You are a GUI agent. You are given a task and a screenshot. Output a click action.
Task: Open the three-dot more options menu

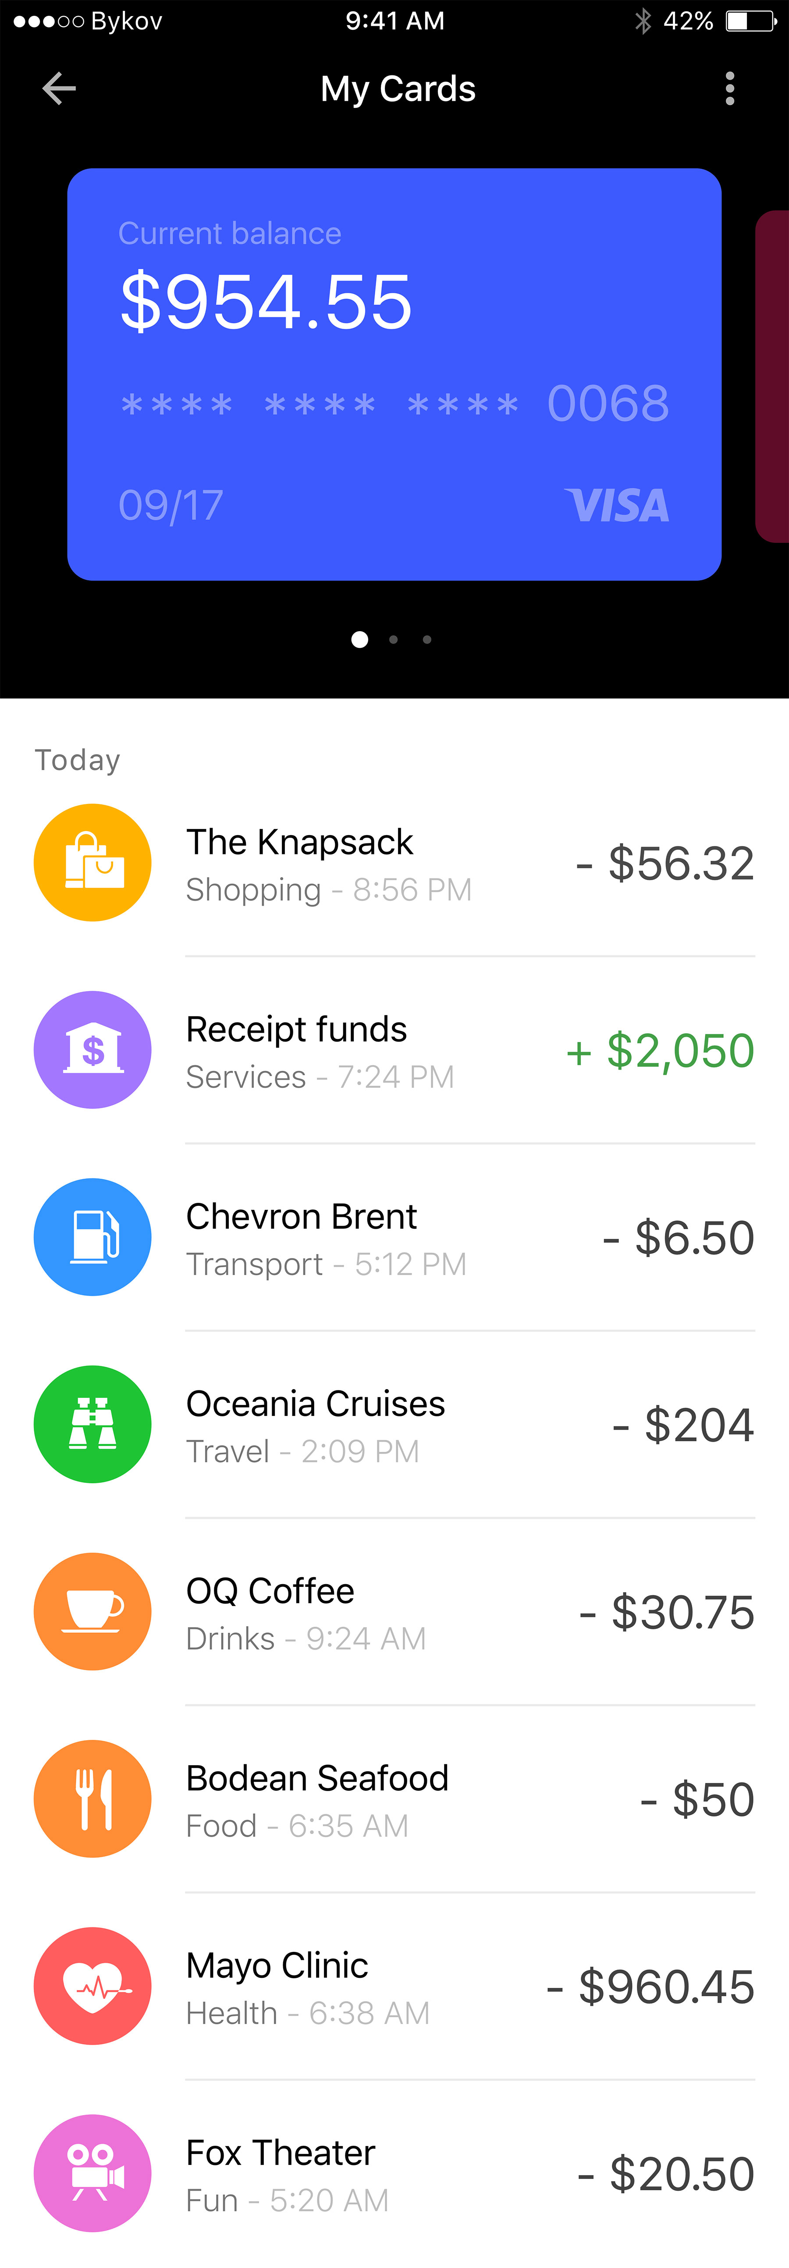click(729, 89)
